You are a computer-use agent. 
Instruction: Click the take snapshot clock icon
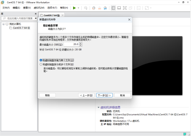(94, 8)
